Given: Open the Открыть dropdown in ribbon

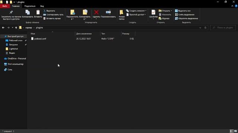Looking at the screenshot, I should point(165,11).
